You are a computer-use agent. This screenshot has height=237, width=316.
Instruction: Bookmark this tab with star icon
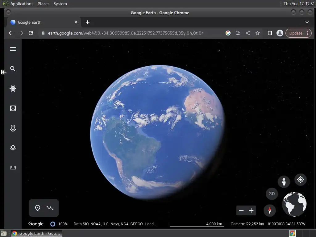coord(258,33)
